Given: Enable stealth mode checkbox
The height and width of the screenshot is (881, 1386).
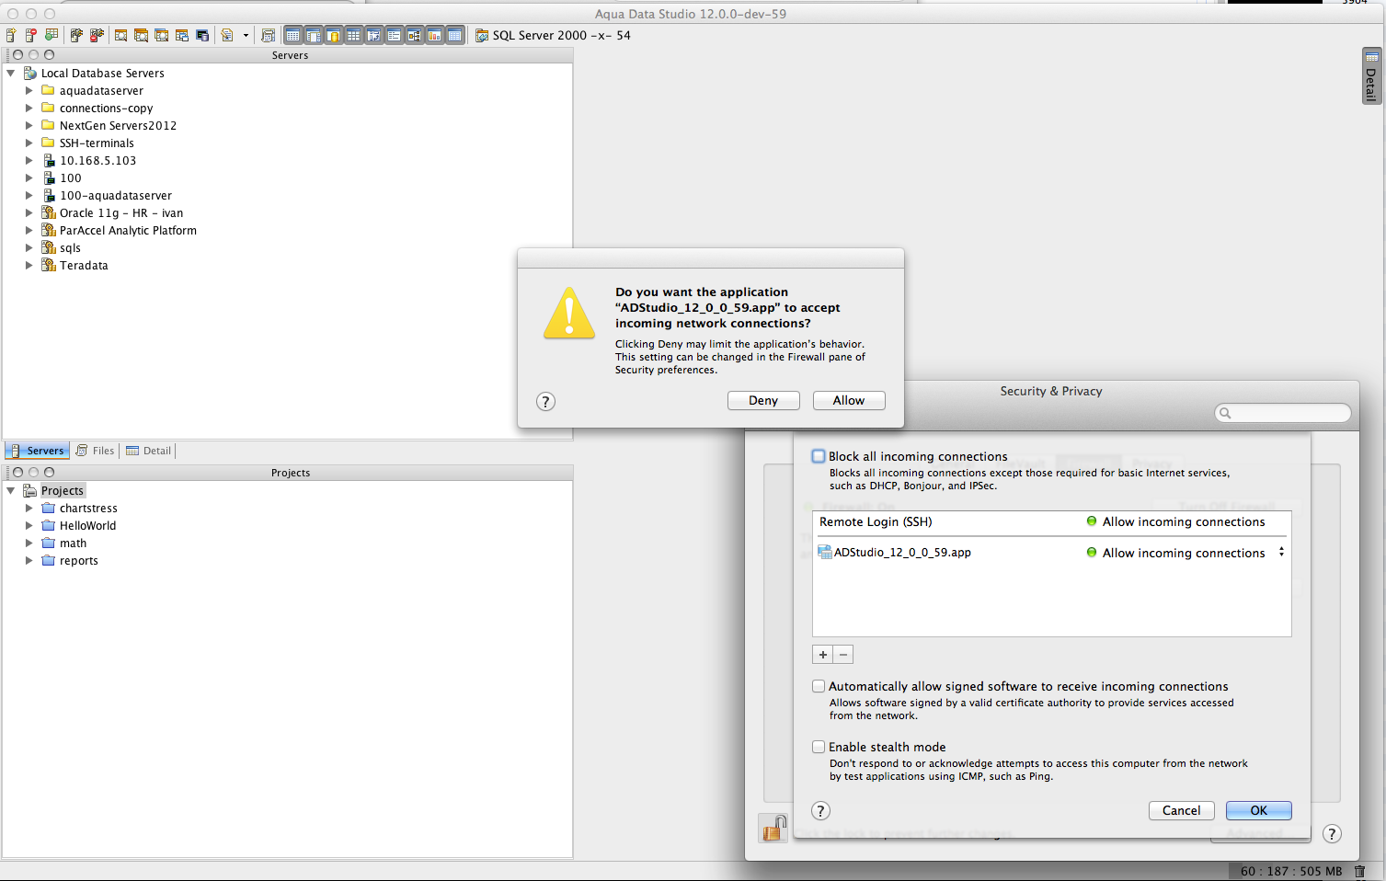Looking at the screenshot, I should pyautogui.click(x=819, y=747).
